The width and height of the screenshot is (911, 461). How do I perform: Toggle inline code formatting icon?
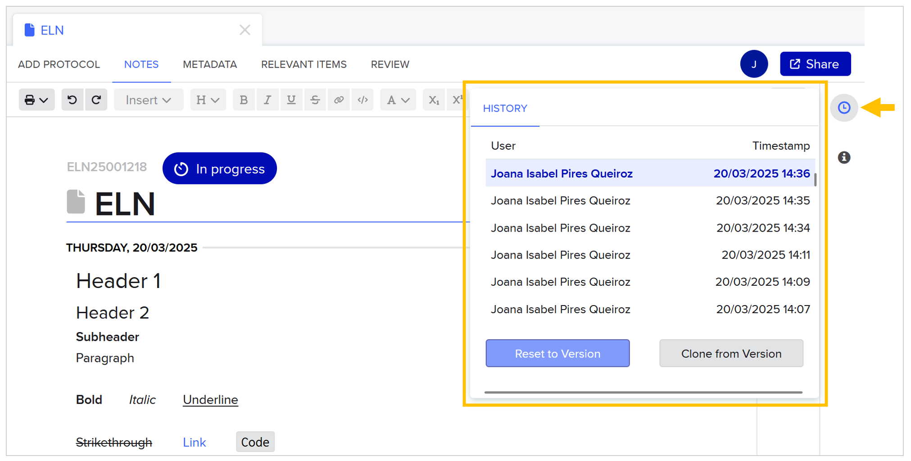tap(363, 100)
